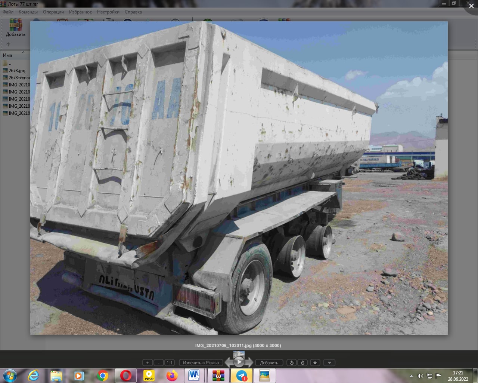
Task: Show hidden system tray icons
Action: (x=411, y=376)
